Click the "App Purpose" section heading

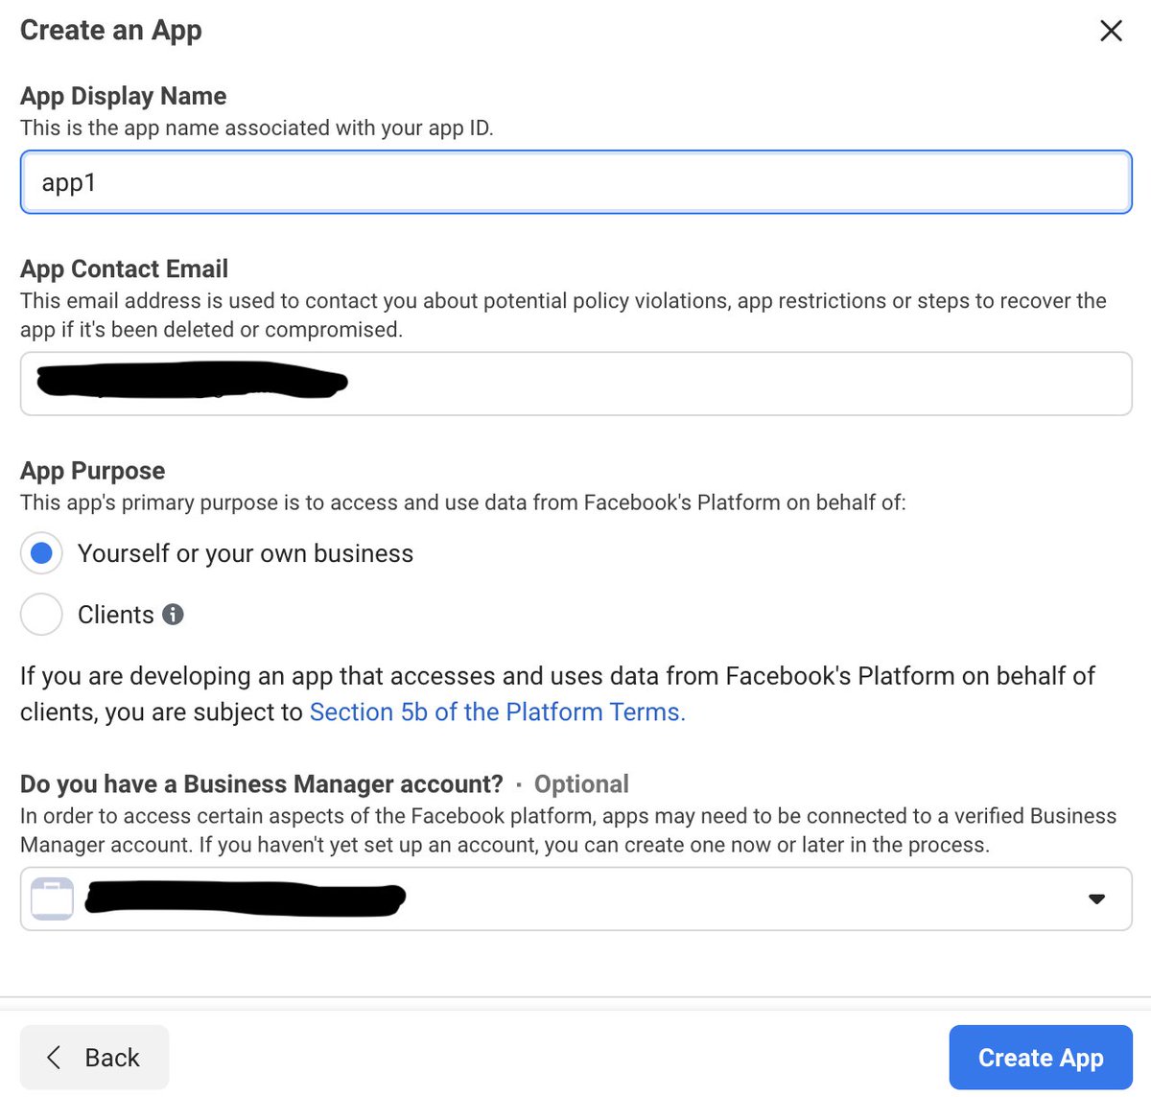(92, 471)
